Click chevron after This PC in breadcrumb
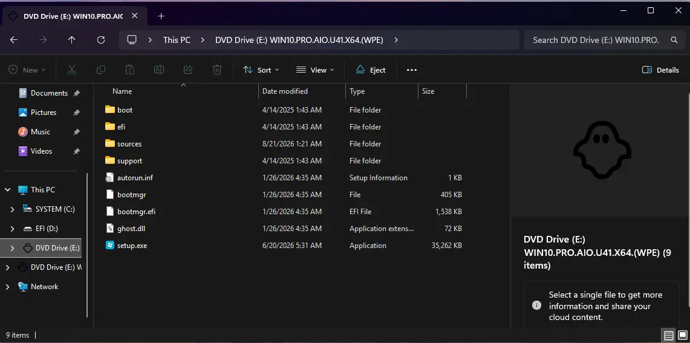Image resolution: width=690 pixels, height=343 pixels. click(x=203, y=40)
